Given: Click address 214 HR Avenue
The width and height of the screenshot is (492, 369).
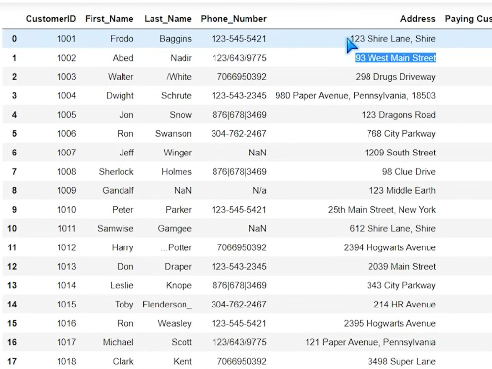Looking at the screenshot, I should coord(405,305).
